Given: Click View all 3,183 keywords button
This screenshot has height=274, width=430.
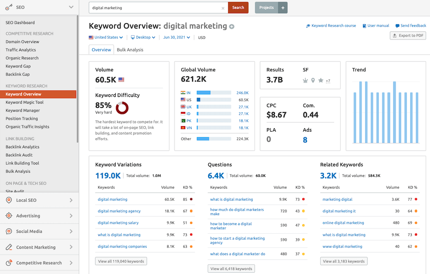Looking at the screenshot, I should [344, 261].
